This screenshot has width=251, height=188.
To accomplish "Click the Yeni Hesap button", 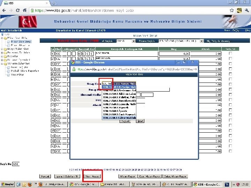I will [x=92, y=176].
